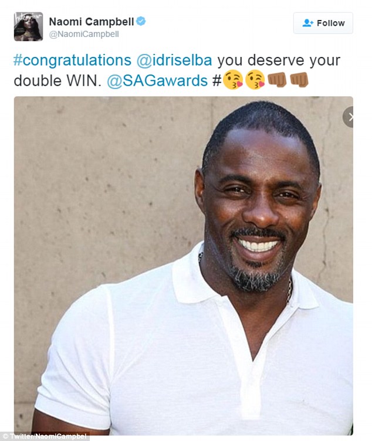Click the white polo shirt in the photo
Screen dimensions: 372x441
(194, 357)
